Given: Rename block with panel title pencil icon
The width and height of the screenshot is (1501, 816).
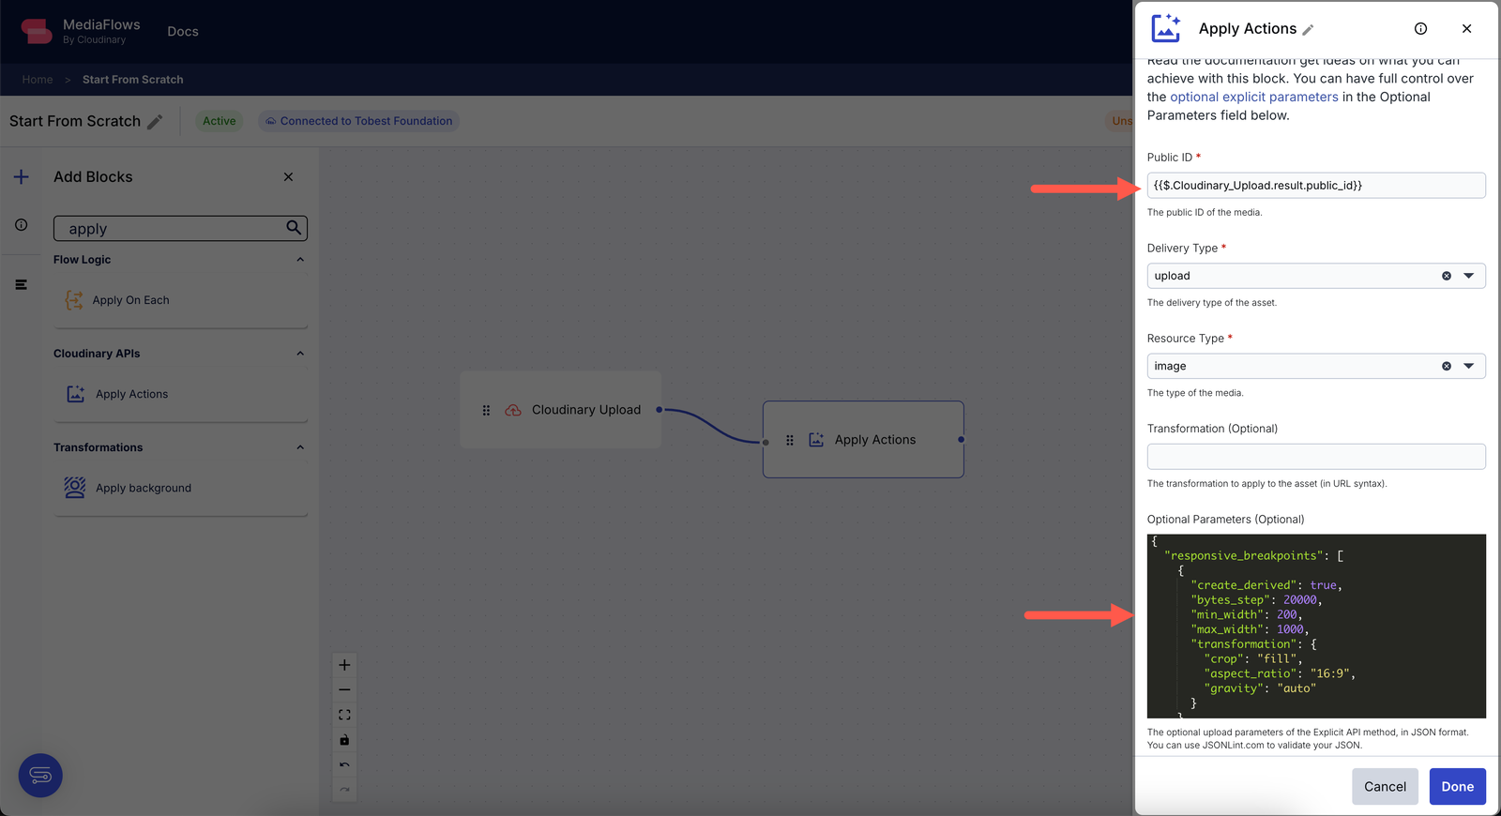Looking at the screenshot, I should click(x=1308, y=30).
